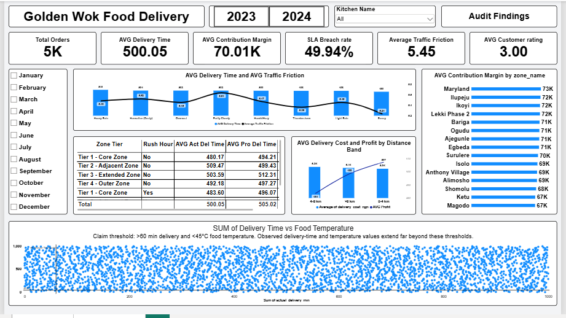Image resolution: width=566 pixels, height=318 pixels.
Task: Select the Tier 2 - Adjacent Zone row
Action: point(177,166)
